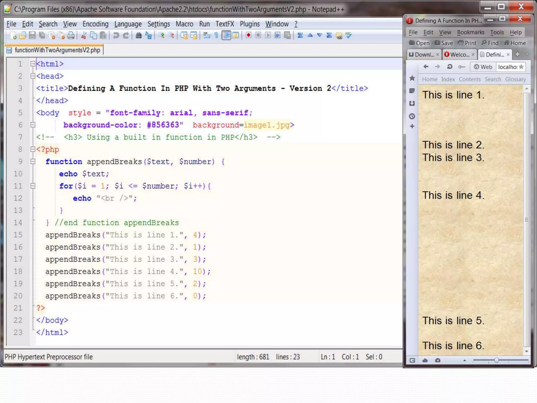The height and width of the screenshot is (403, 537).
Task: Adjust the browser zoom slider handle
Action: tap(496, 360)
